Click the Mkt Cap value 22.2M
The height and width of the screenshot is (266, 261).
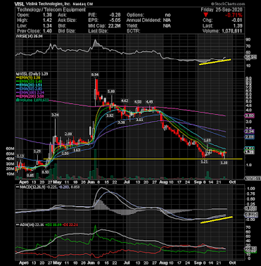click(114, 26)
